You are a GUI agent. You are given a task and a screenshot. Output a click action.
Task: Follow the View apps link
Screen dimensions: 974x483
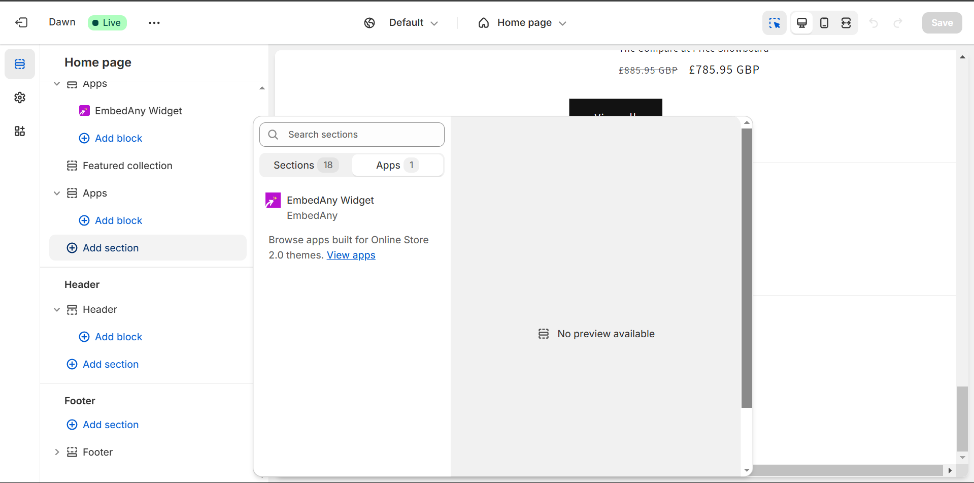351,255
